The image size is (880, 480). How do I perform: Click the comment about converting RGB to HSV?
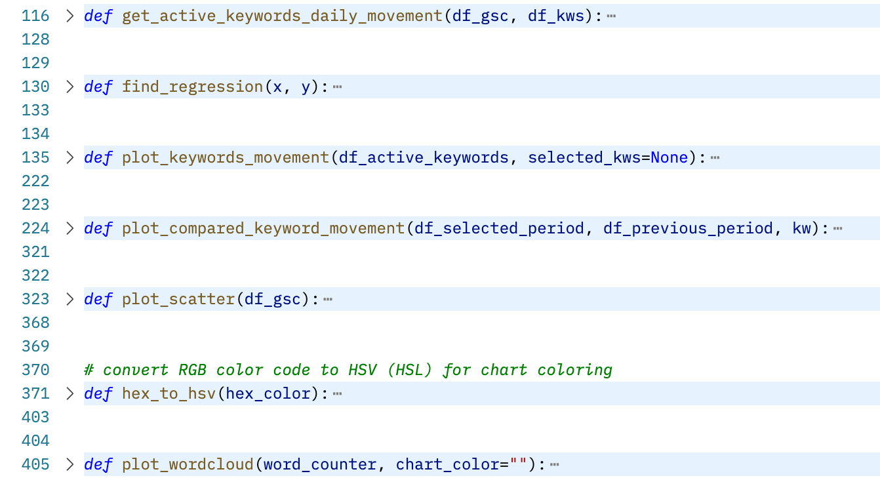tap(348, 370)
